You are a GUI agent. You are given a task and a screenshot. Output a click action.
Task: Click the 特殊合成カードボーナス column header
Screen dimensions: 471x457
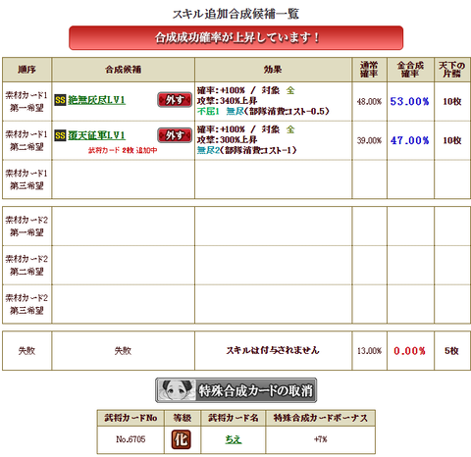(321, 418)
